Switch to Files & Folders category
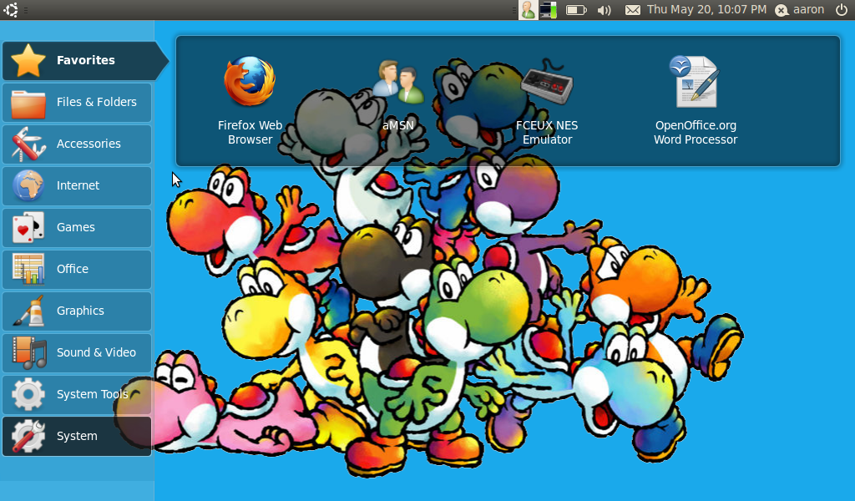Viewport: 855px width, 501px height. tap(77, 102)
